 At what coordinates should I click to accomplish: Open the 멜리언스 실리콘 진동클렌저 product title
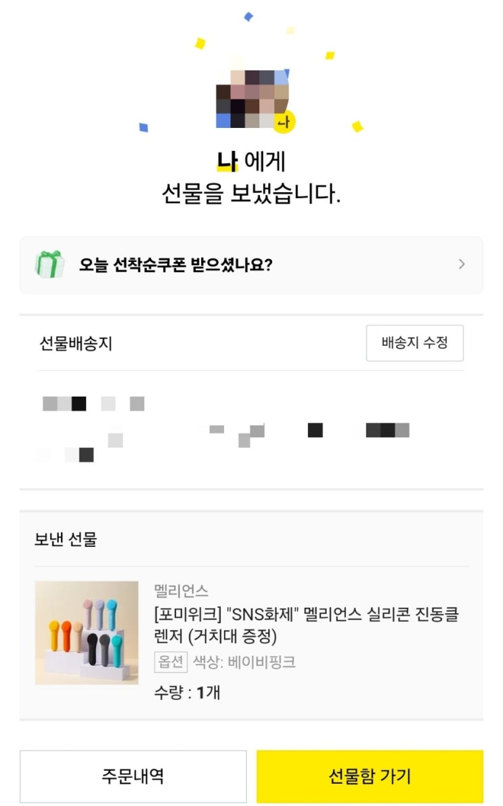click(x=307, y=625)
